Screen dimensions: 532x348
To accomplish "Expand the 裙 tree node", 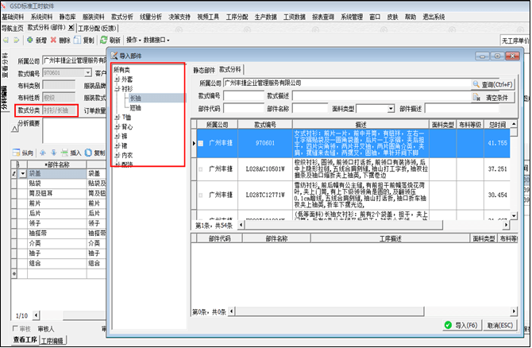I will click(117, 146).
